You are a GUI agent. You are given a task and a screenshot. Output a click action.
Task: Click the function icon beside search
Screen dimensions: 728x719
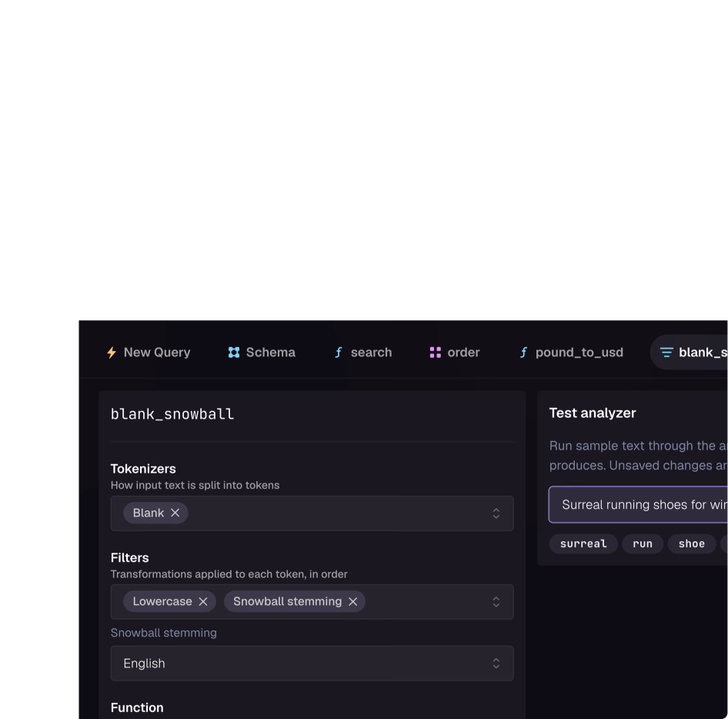(339, 353)
